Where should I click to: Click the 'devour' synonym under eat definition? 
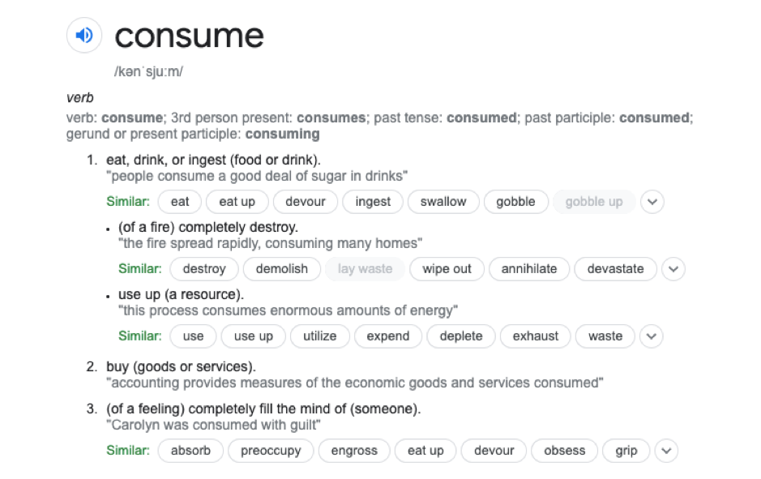(x=306, y=202)
